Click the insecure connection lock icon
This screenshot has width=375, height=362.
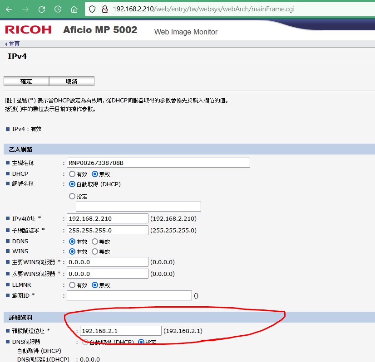(104, 9)
